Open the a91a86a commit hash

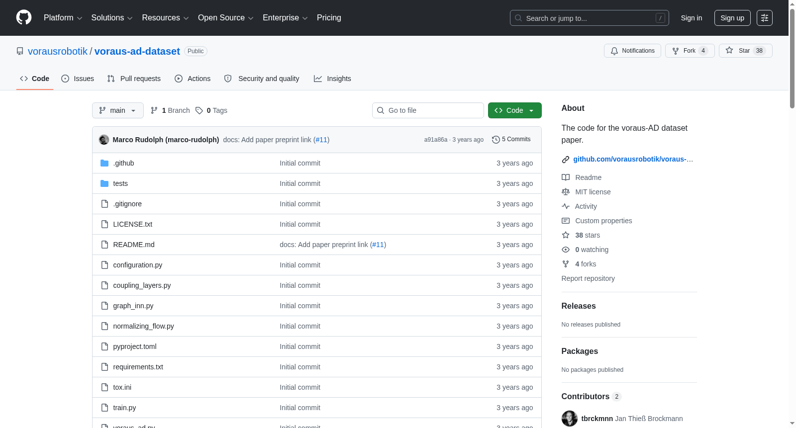(436, 140)
